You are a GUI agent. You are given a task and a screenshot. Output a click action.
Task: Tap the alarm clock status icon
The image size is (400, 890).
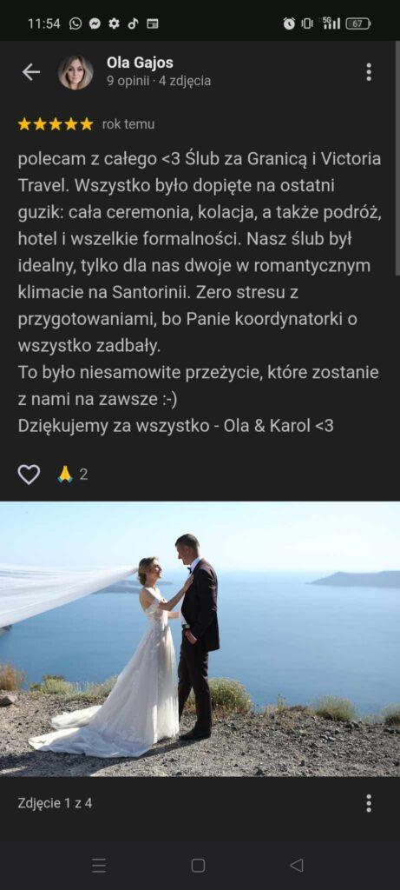pyautogui.click(x=289, y=23)
